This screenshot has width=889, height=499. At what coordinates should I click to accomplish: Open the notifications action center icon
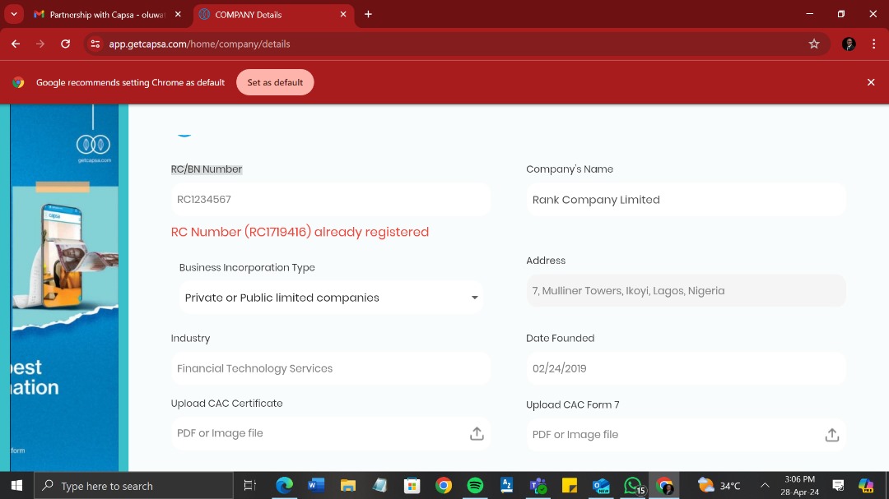(x=838, y=485)
